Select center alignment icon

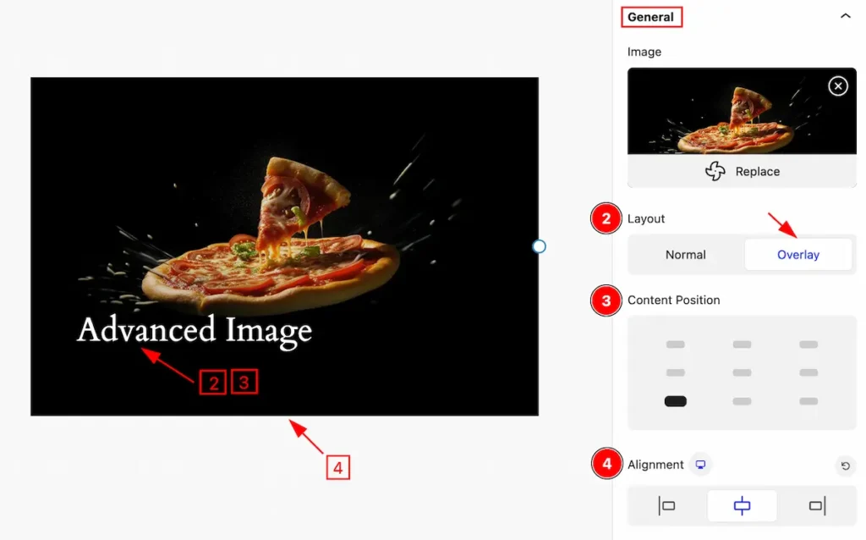(x=742, y=506)
